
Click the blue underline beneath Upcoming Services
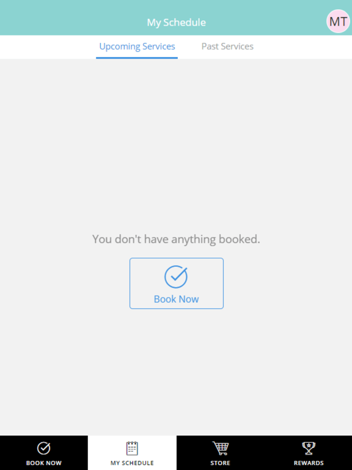137,58
